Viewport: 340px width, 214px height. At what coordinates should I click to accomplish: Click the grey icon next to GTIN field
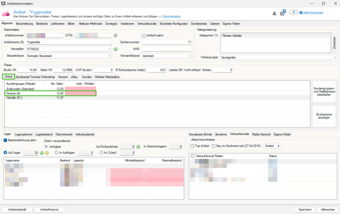tap(115, 35)
